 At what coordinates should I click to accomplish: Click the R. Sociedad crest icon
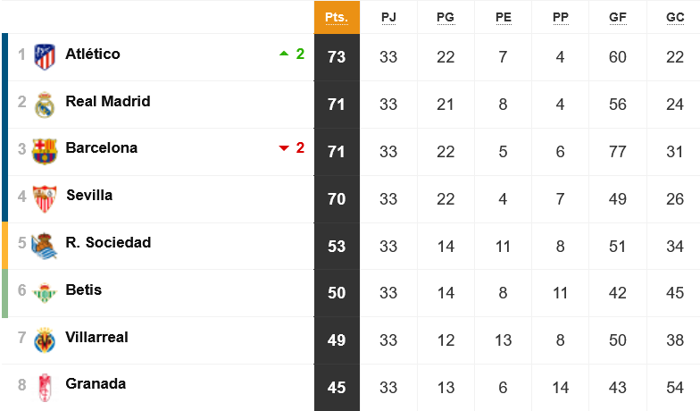pos(45,246)
